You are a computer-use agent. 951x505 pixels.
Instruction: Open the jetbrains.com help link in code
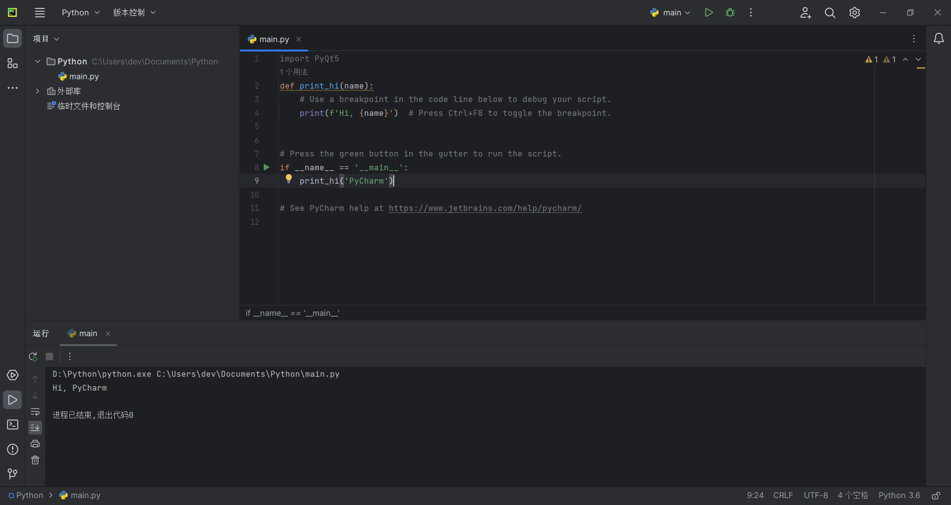tap(485, 208)
